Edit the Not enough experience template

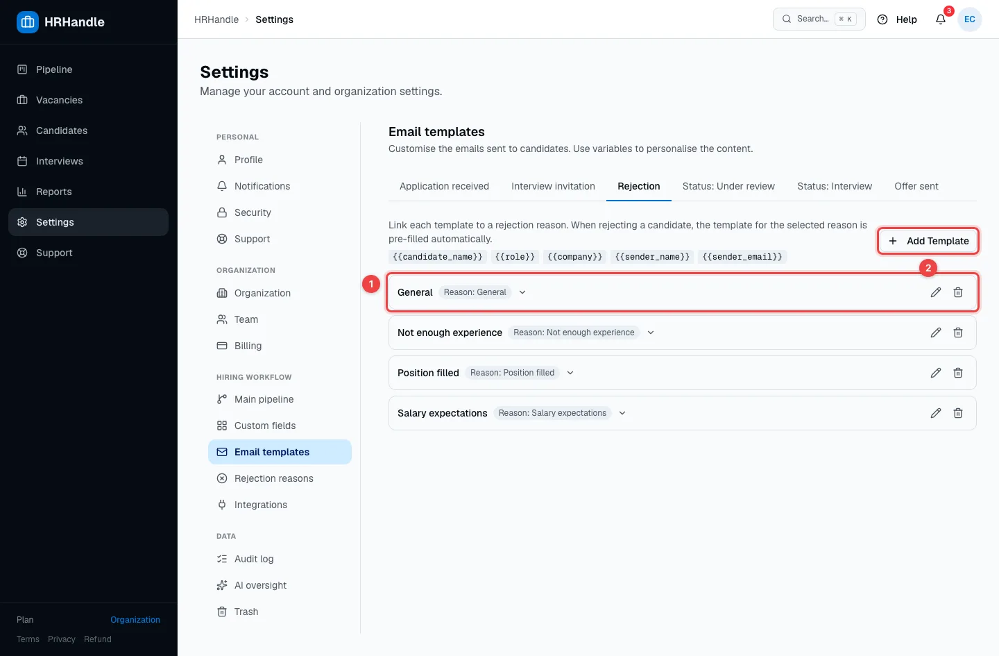click(936, 333)
